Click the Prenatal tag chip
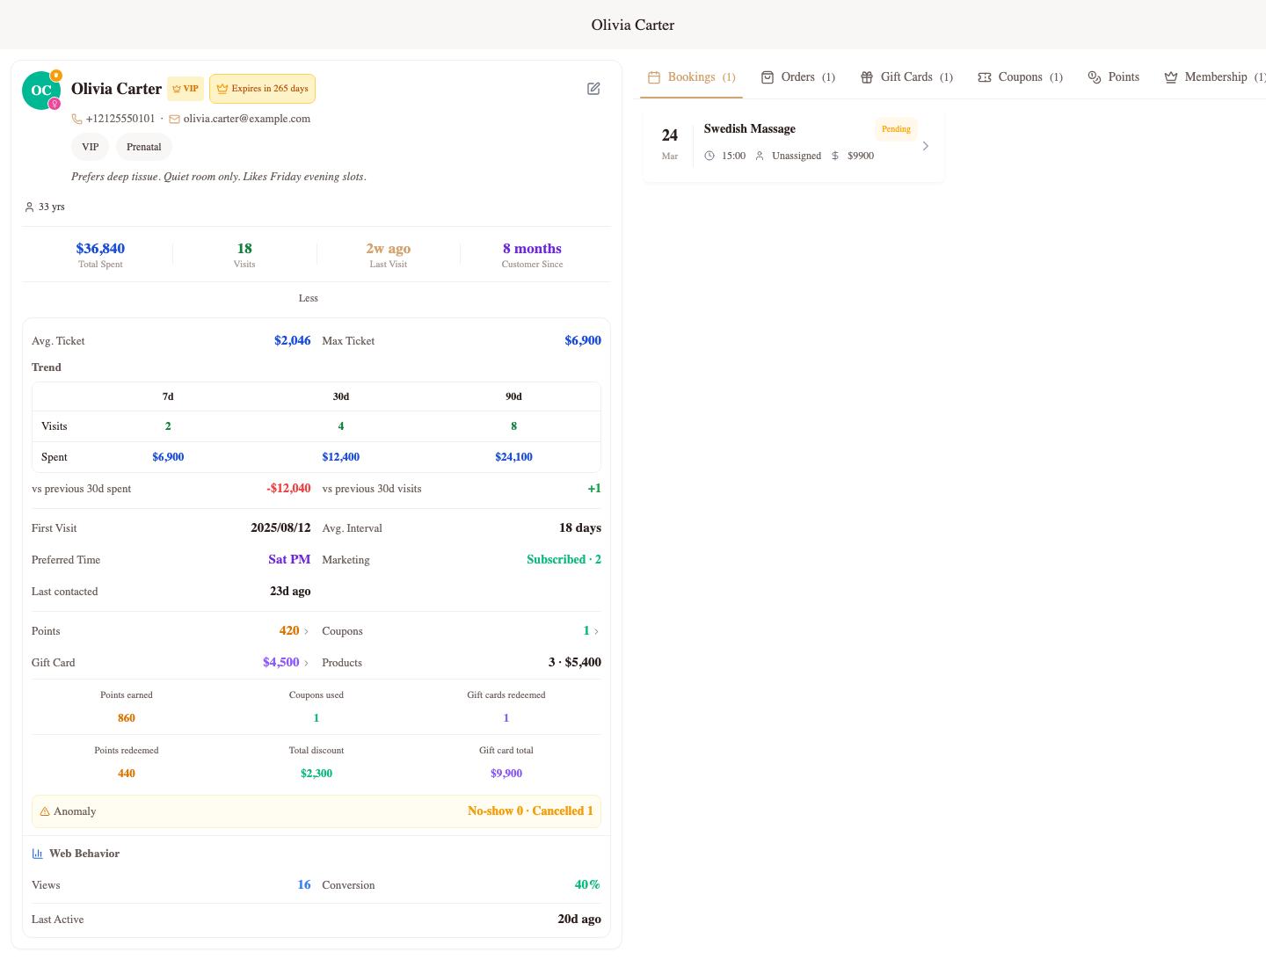The width and height of the screenshot is (1266, 967). [144, 147]
